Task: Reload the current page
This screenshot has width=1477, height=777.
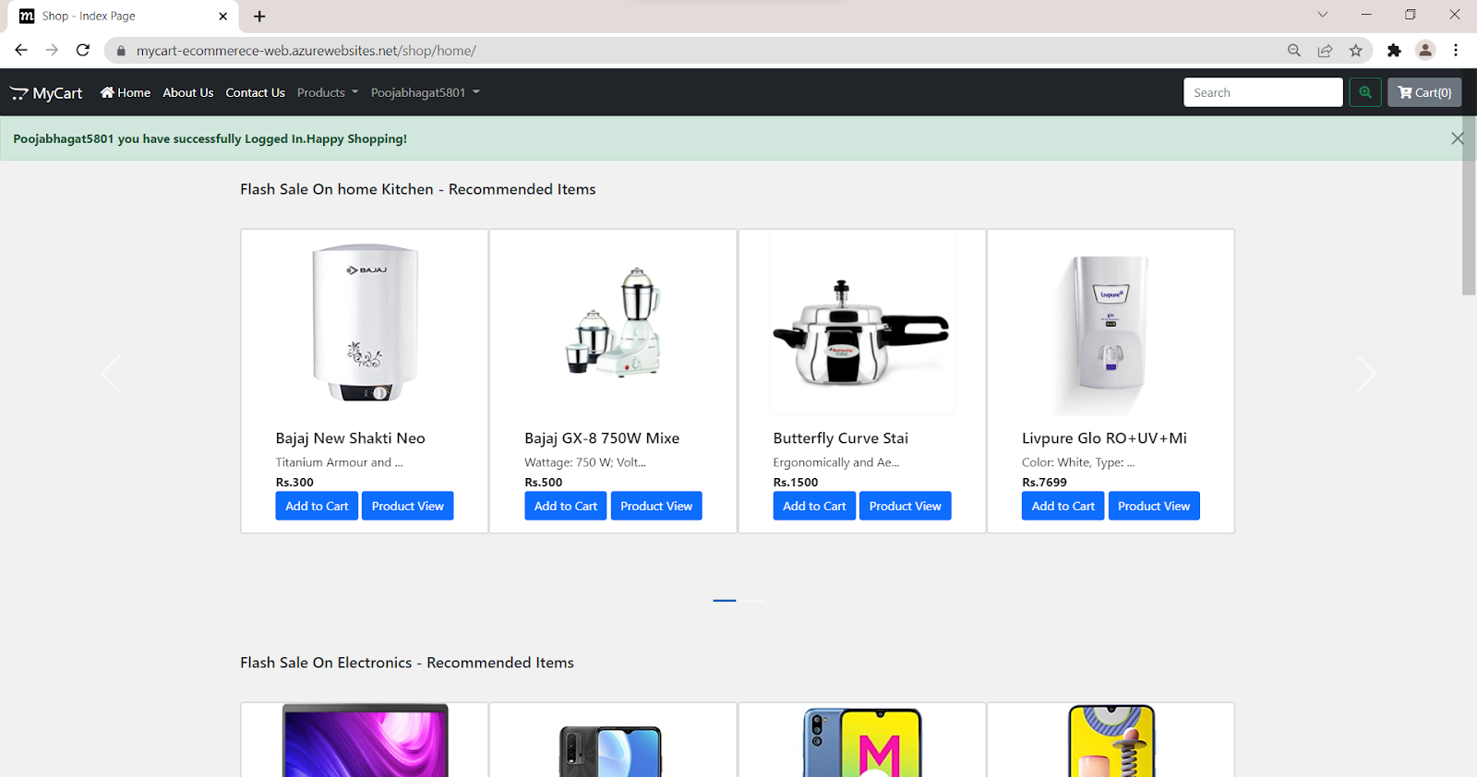Action: click(83, 51)
